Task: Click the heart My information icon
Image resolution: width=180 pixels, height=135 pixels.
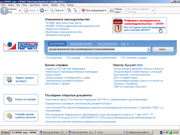Action: coord(83,10)
